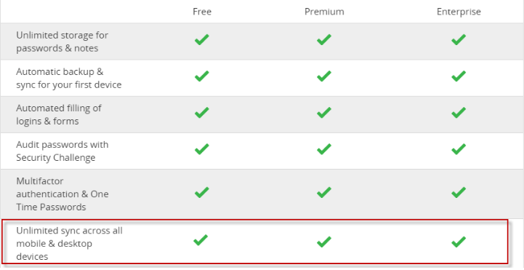
Task: Click Free checkmark for Automatic backup row
Action: click(202, 76)
